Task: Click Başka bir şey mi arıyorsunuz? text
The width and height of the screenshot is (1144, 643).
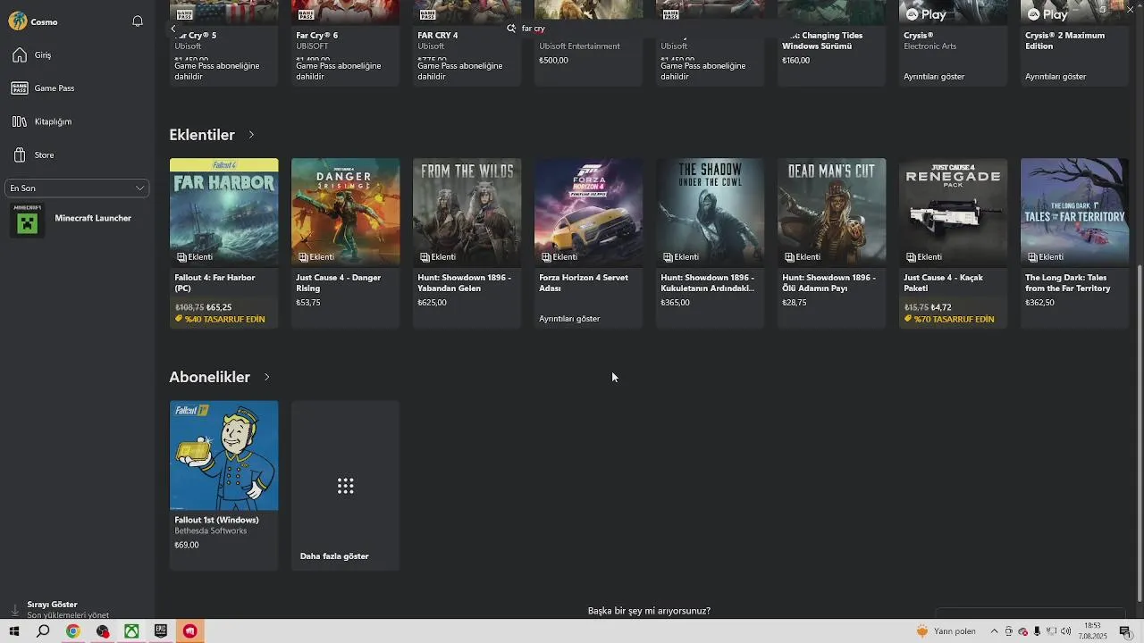Action: 649,611
